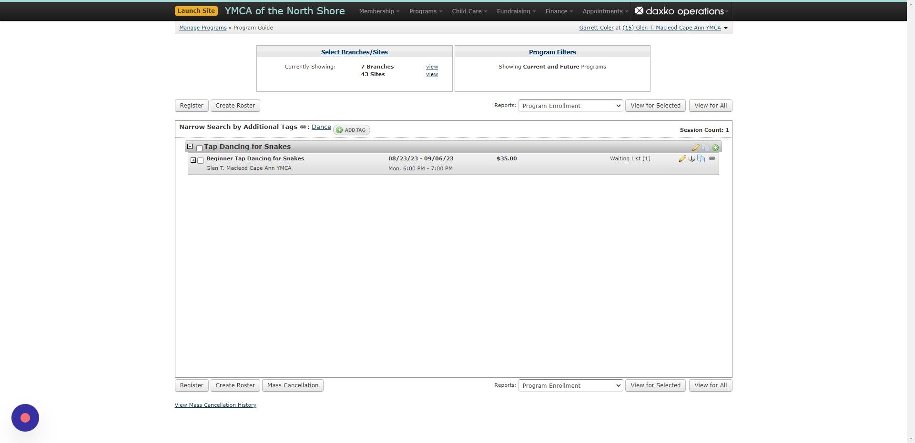Open the session info download icon
The height and width of the screenshot is (443, 915).
pos(692,159)
